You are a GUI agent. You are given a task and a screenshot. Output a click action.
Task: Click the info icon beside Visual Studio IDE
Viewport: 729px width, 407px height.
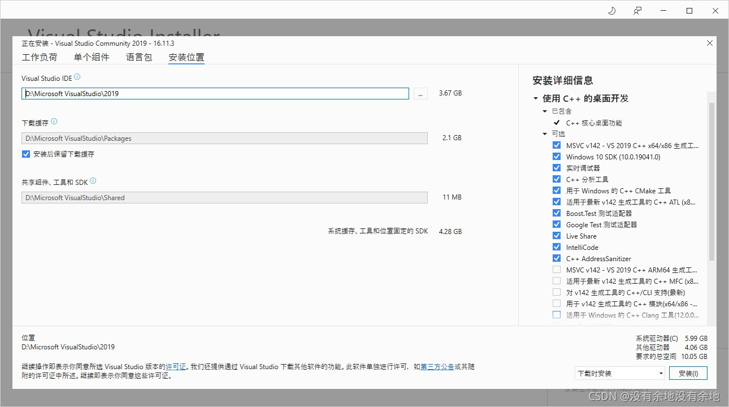pos(77,77)
